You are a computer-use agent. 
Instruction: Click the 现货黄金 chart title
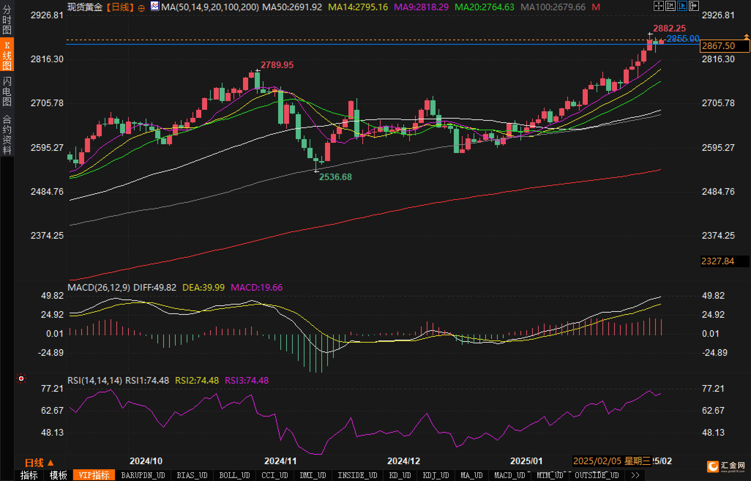[85, 7]
